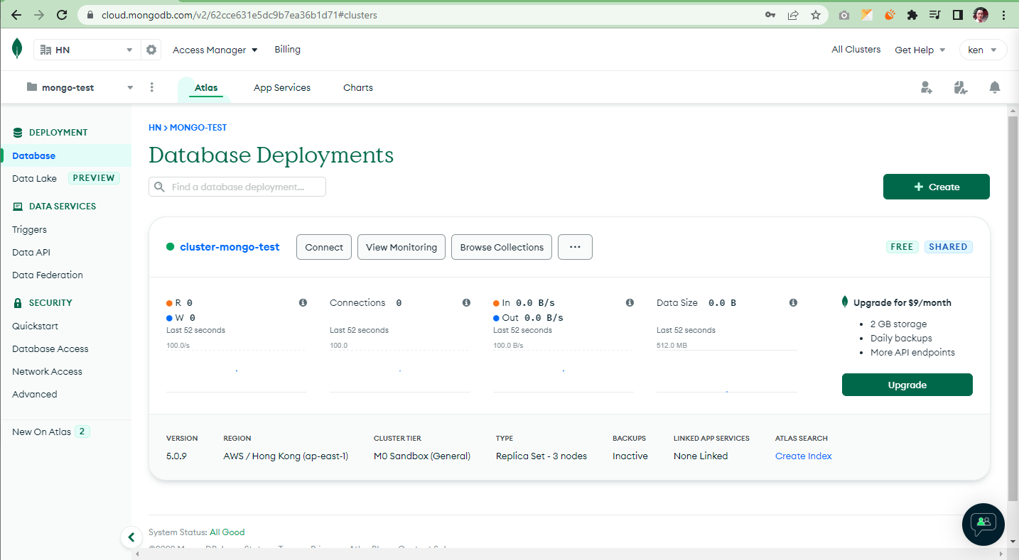Switch to the Charts tab
This screenshot has height=560, width=1019.
[x=358, y=87]
